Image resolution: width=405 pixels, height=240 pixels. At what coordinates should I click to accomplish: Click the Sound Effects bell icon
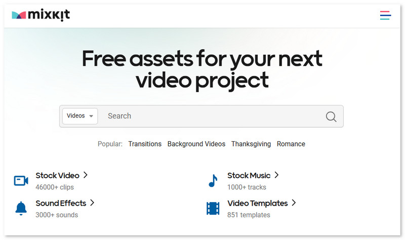pyautogui.click(x=21, y=208)
